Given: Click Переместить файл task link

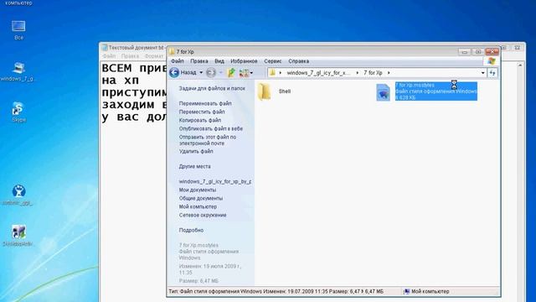Looking at the screenshot, I should [202, 112].
